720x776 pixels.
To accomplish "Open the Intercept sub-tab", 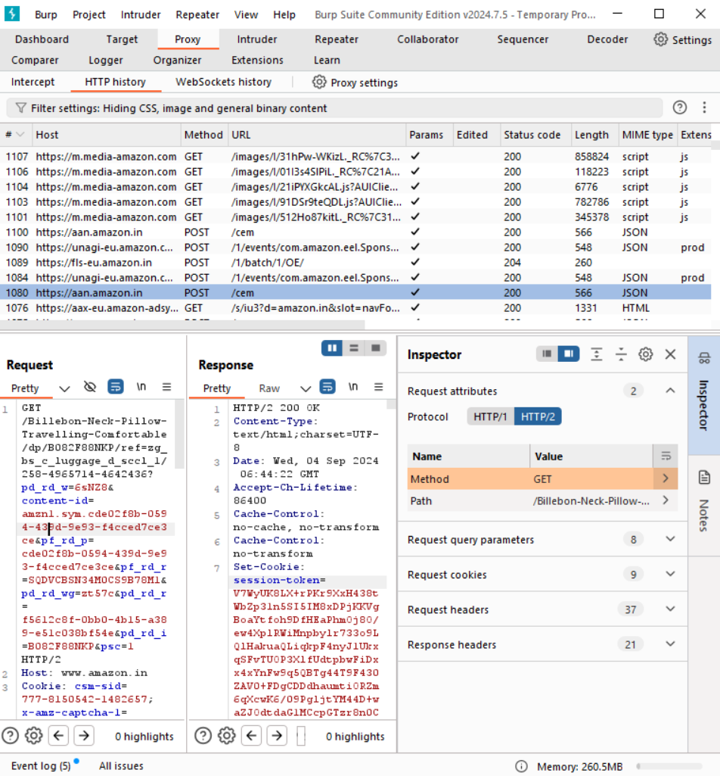I will 33,82.
